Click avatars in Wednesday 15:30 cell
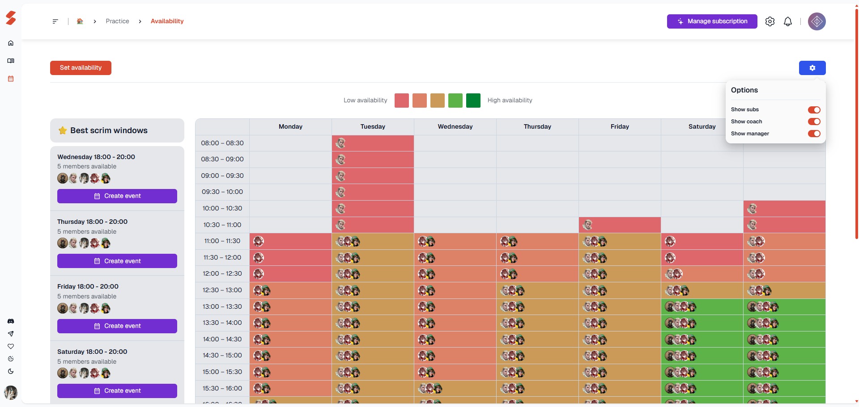Screen dimensions: 859x407 click(x=430, y=389)
